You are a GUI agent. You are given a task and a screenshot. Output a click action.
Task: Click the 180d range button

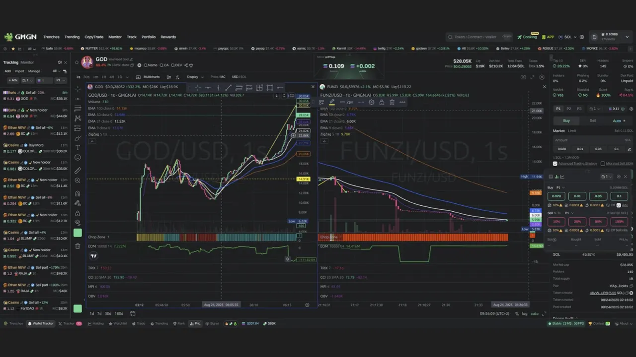(119, 313)
